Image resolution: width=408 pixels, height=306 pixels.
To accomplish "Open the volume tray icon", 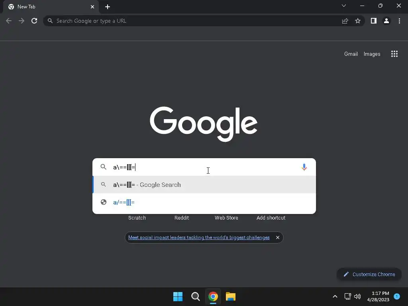I will (x=357, y=296).
